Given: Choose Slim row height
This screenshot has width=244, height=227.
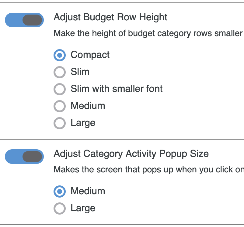Looking at the screenshot, I should click(x=60, y=72).
